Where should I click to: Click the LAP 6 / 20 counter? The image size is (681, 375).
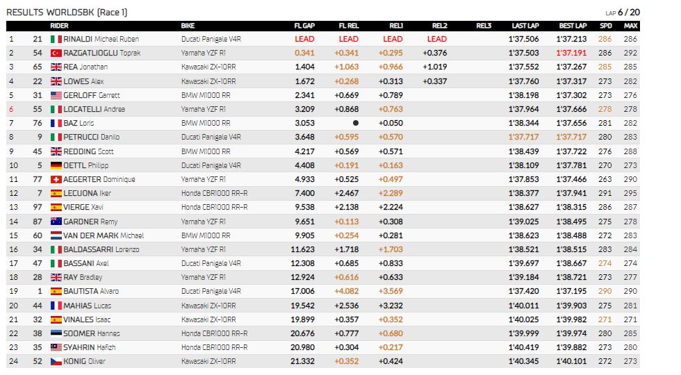[623, 12]
